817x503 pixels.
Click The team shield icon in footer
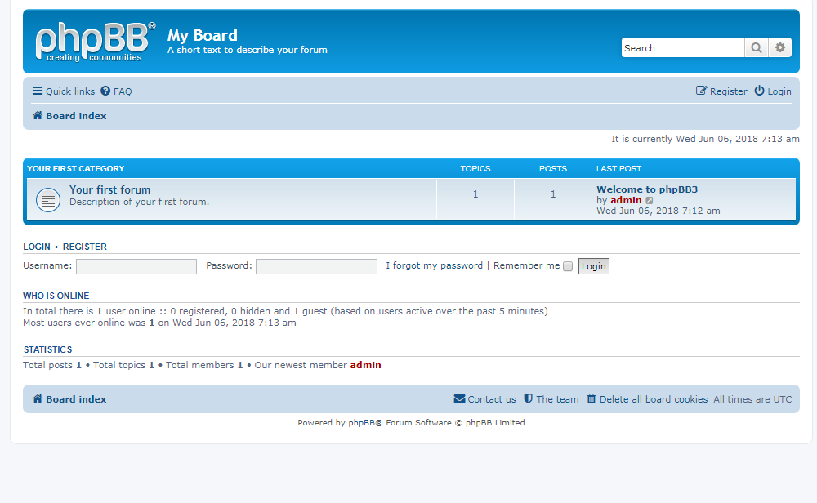click(528, 399)
